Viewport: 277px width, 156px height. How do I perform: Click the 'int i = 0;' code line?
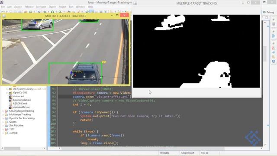click(x=82, y=104)
